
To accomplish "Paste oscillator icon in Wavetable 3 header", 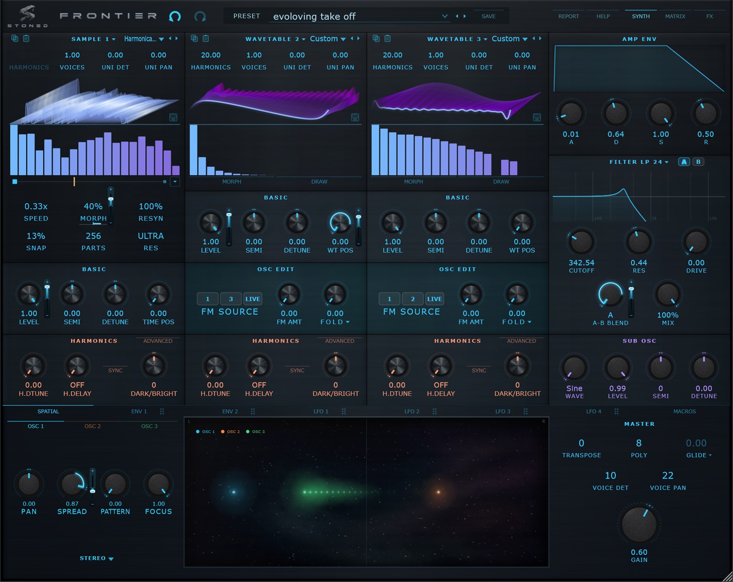I will (388, 39).
